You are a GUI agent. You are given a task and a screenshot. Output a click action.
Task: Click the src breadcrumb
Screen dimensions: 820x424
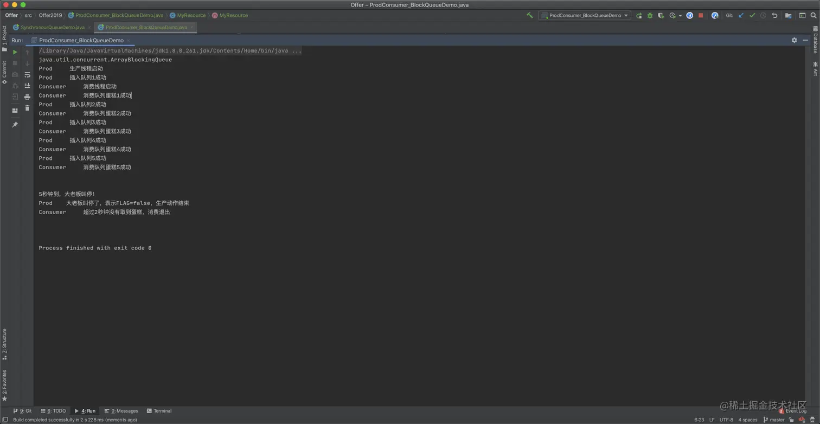coord(28,16)
